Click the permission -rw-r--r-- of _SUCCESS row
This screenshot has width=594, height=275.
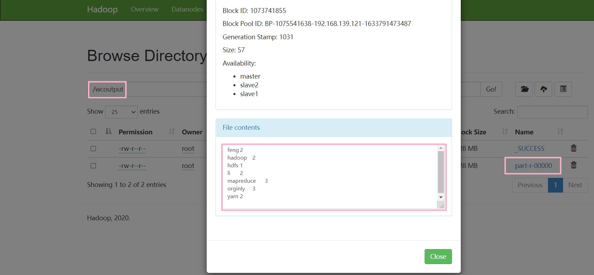(132, 149)
